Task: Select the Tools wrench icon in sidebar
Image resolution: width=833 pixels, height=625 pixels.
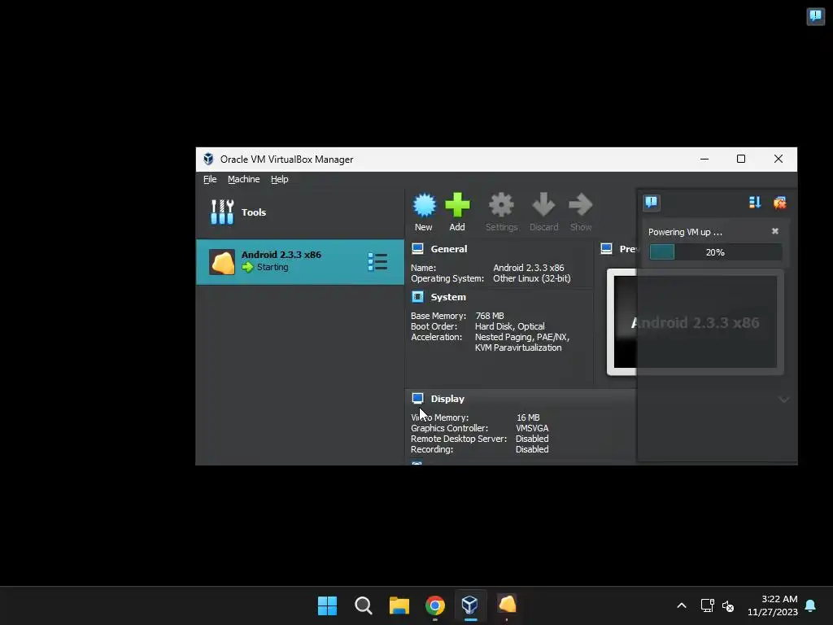Action: tap(222, 212)
